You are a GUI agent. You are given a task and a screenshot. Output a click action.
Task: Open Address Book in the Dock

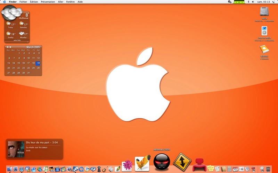[223, 169]
